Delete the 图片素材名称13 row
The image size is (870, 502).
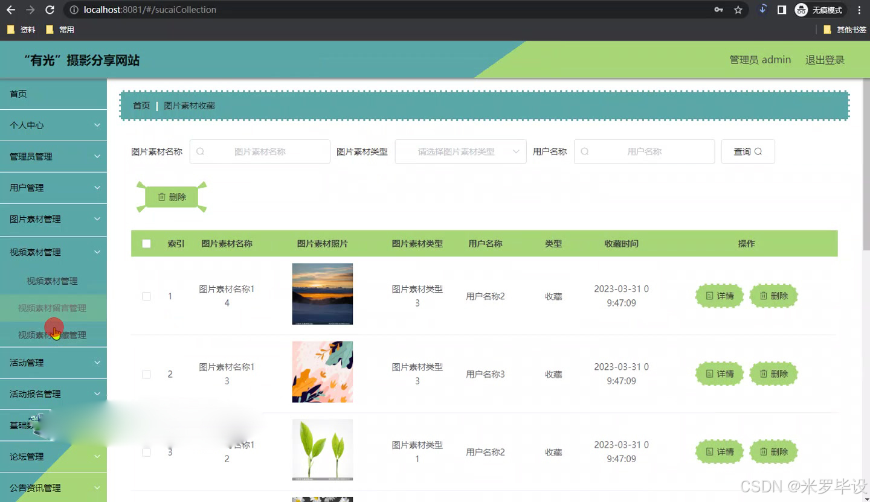coord(773,373)
